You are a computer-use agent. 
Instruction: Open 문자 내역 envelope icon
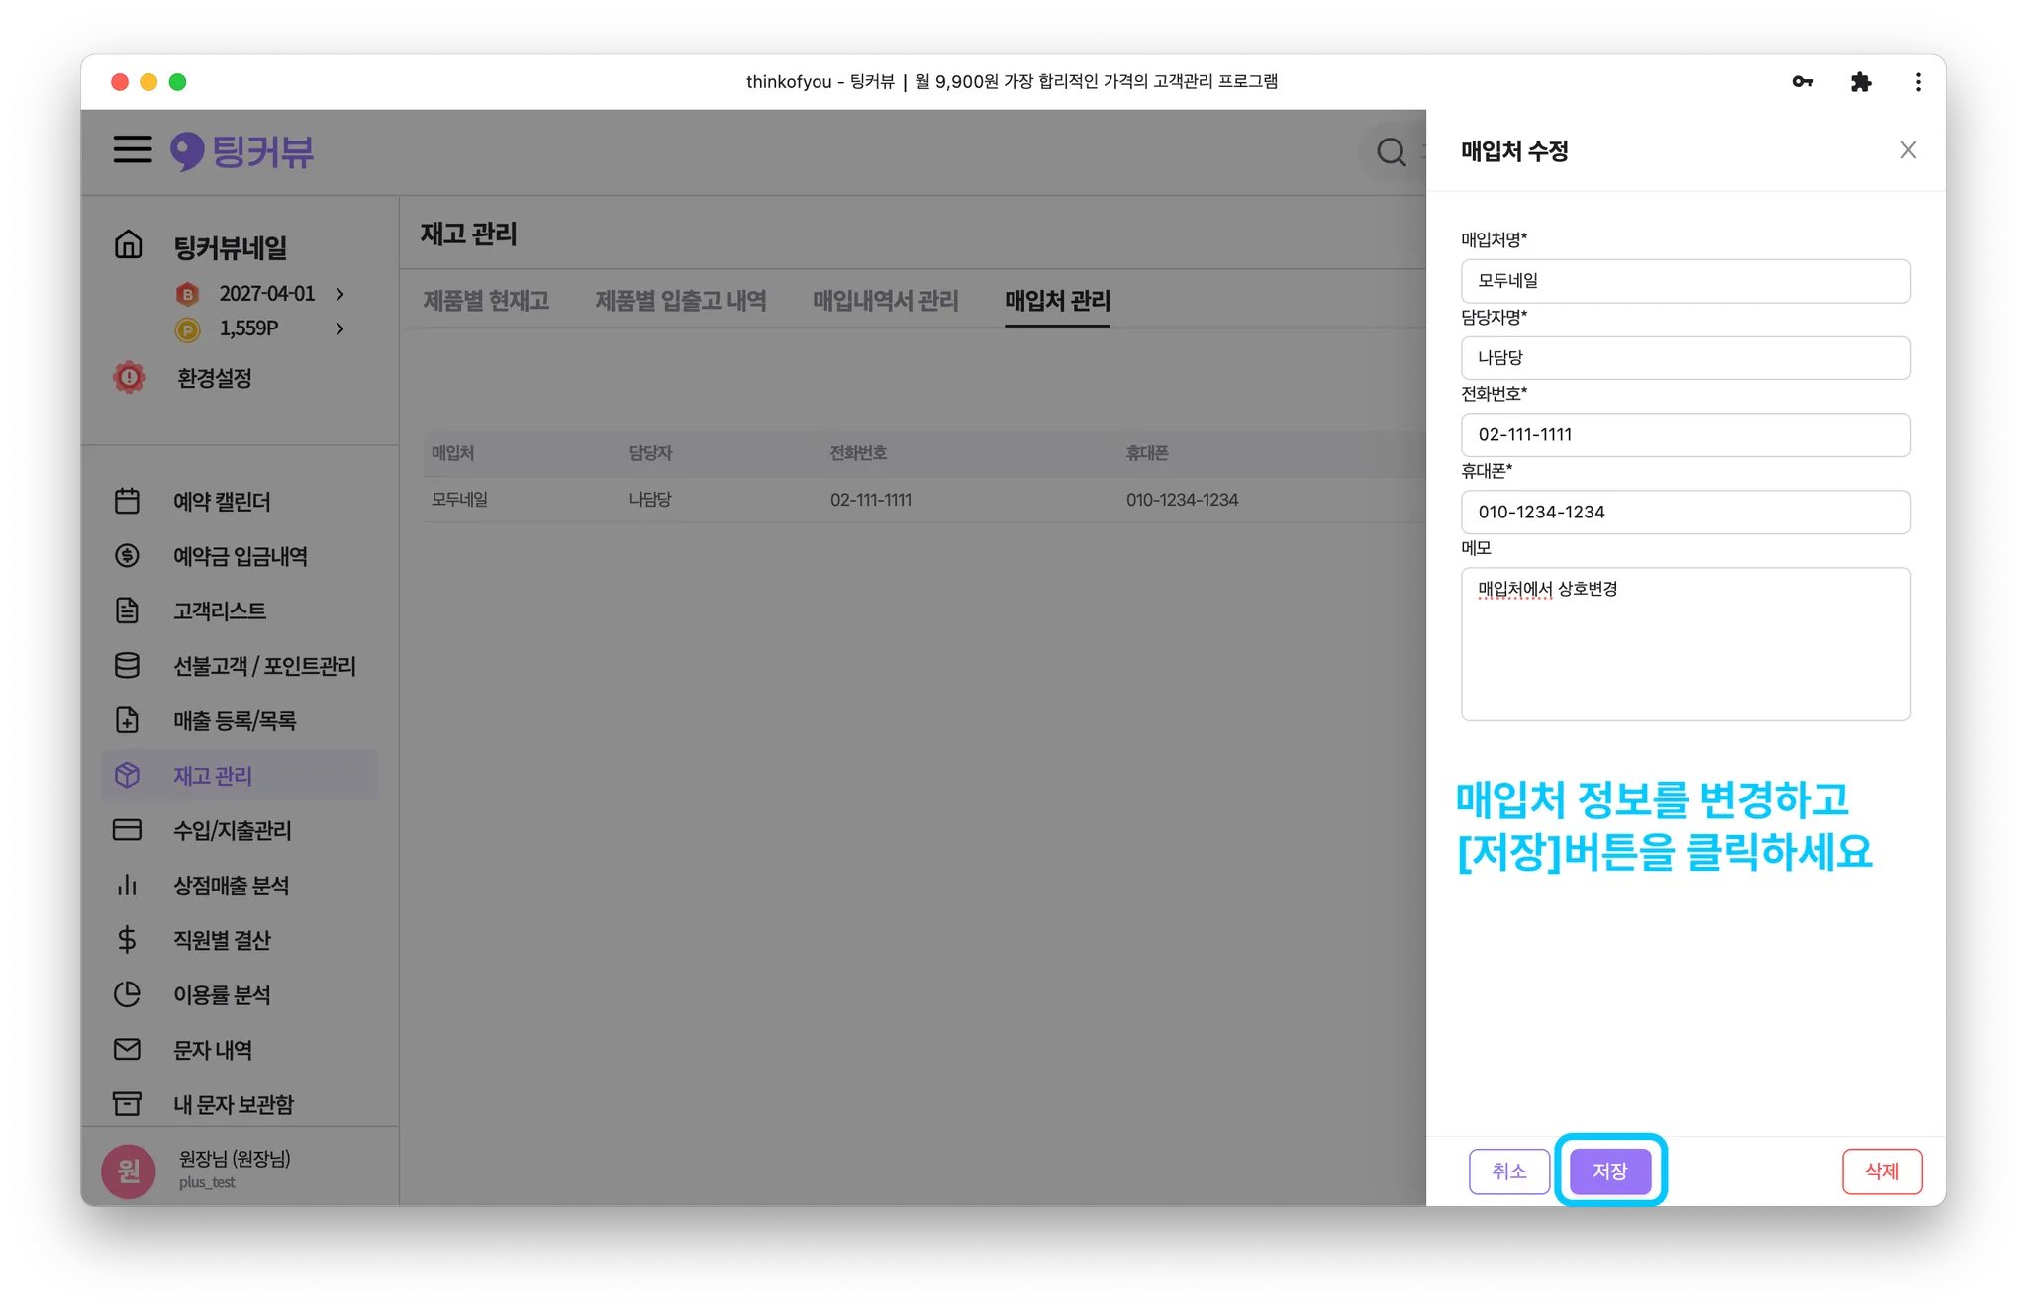[127, 1049]
